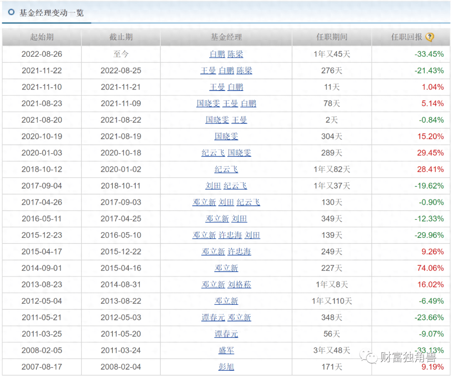Click the 74.06% return value cell

(x=430, y=268)
